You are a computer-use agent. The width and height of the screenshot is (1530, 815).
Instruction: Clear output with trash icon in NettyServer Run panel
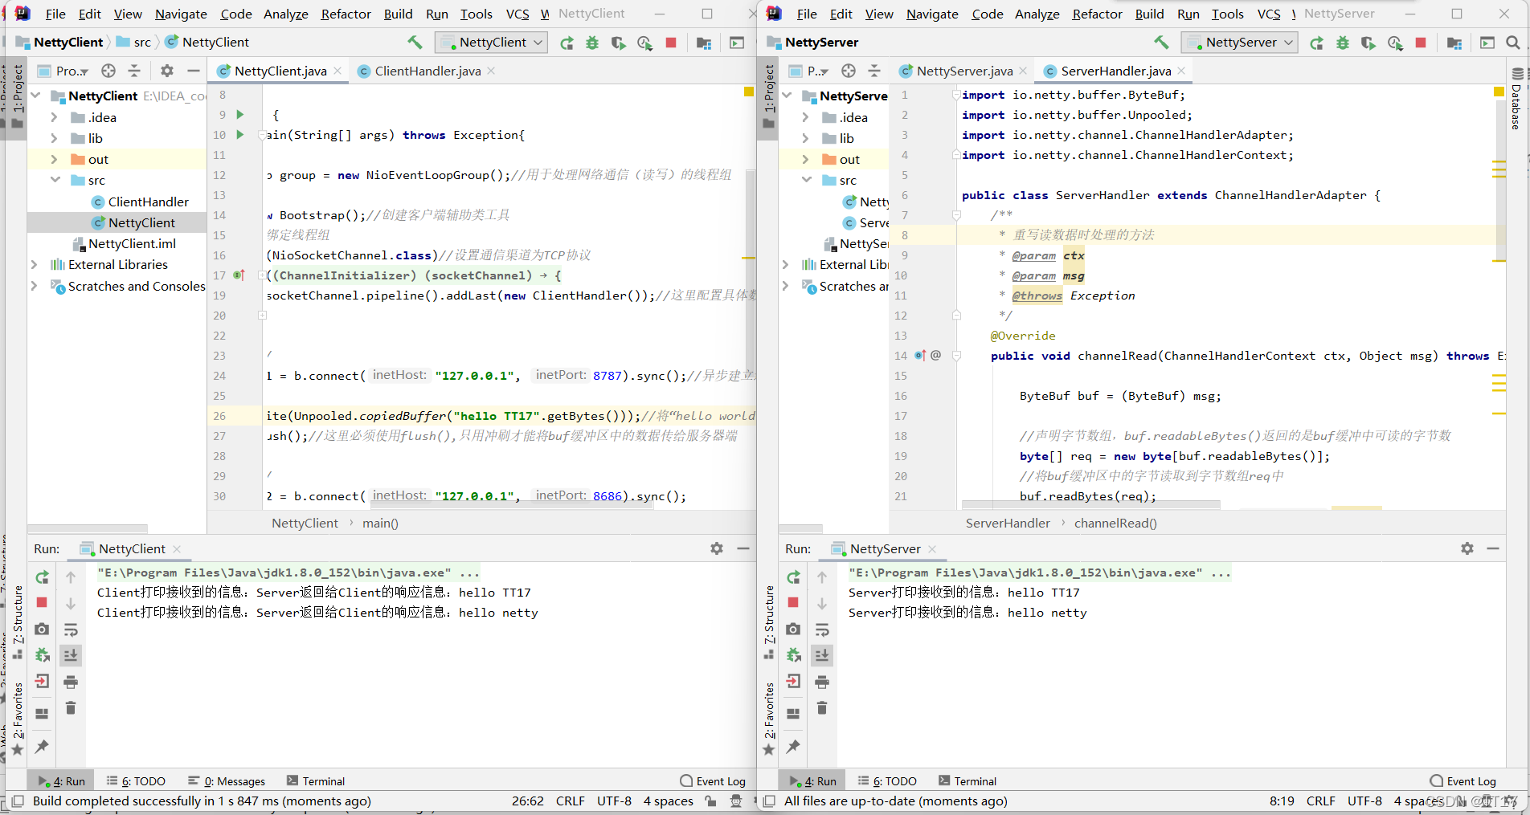822,707
